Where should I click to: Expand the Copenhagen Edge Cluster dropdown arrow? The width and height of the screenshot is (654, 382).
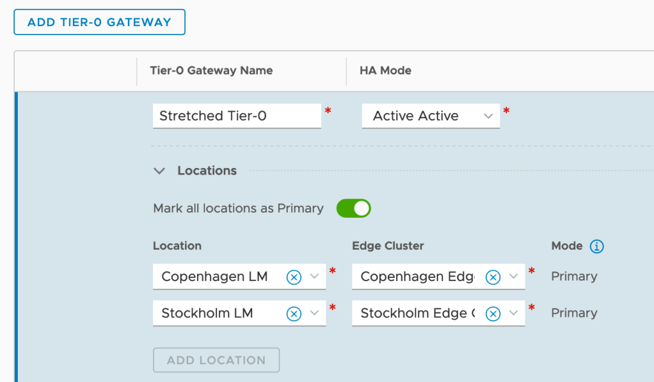[513, 277]
